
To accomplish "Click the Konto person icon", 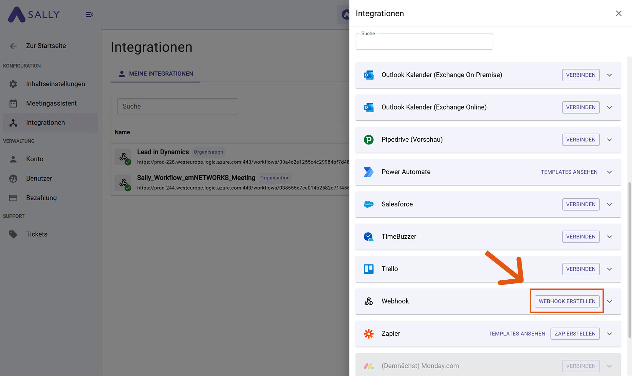I will (13, 159).
